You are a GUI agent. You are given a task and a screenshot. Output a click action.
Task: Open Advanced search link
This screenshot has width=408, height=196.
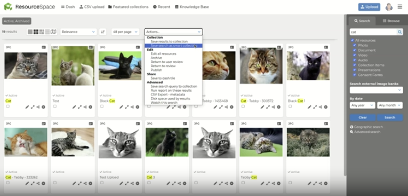[x=365, y=132]
